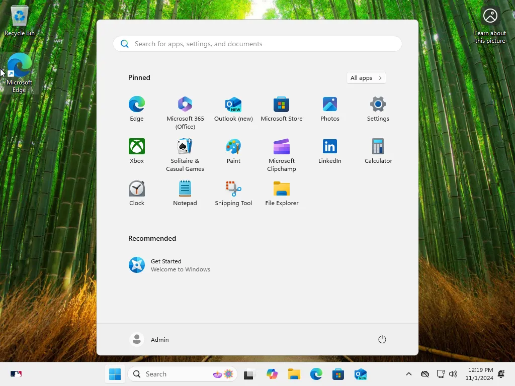Click the Windows Start button on taskbar
This screenshot has height=386, width=515.
pos(115,374)
